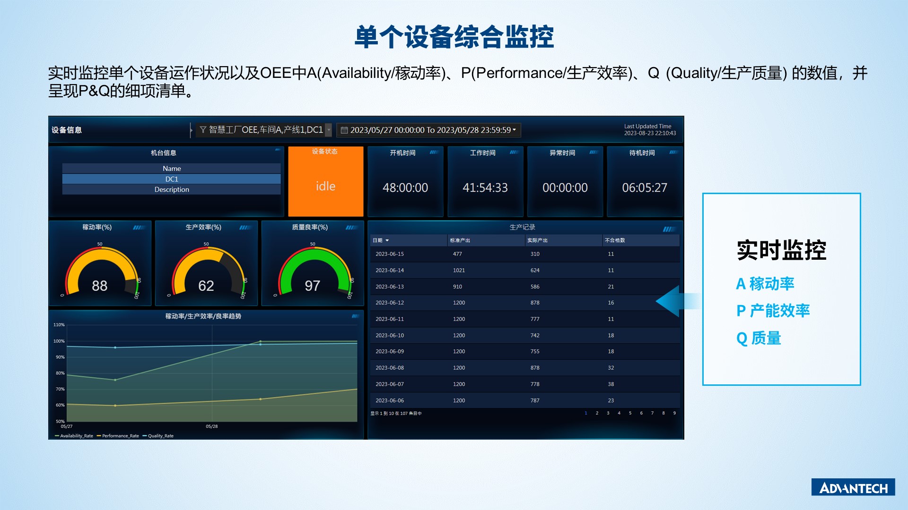Image resolution: width=908 pixels, height=510 pixels.
Task: Open the date range picker 2023/05/27 To 2023/05/28
Action: [x=428, y=130]
